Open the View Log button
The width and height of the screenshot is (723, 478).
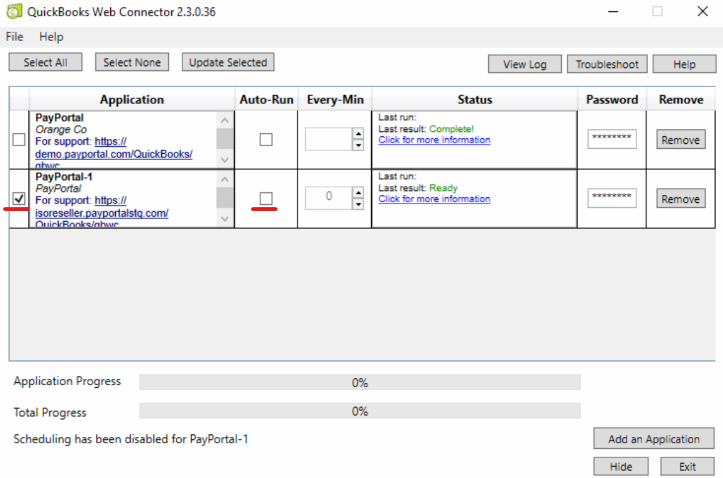pyautogui.click(x=525, y=64)
